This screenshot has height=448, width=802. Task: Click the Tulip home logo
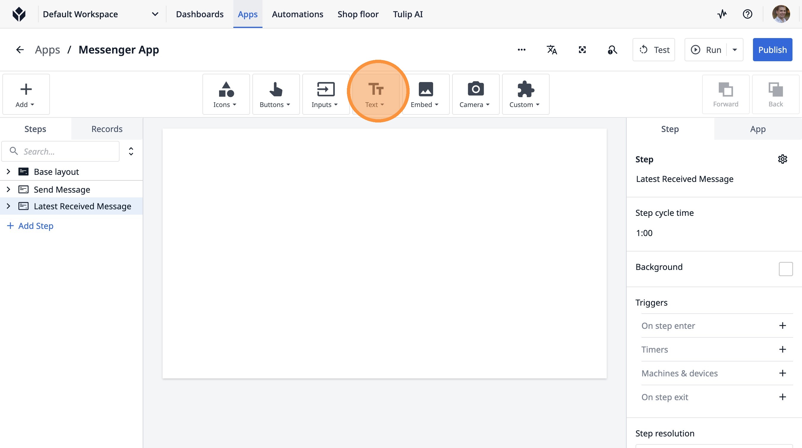pos(19,14)
